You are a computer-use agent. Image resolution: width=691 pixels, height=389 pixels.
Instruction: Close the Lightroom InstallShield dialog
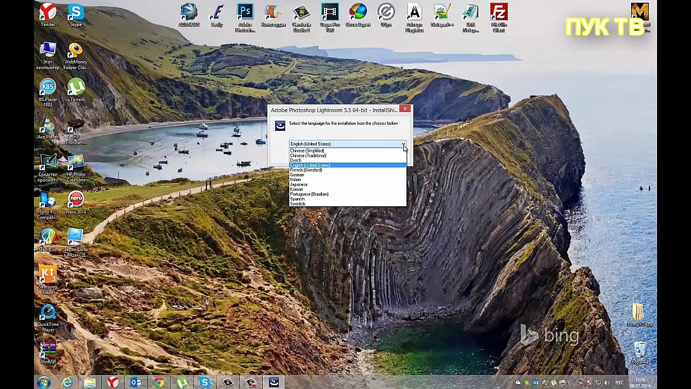pyautogui.click(x=405, y=109)
